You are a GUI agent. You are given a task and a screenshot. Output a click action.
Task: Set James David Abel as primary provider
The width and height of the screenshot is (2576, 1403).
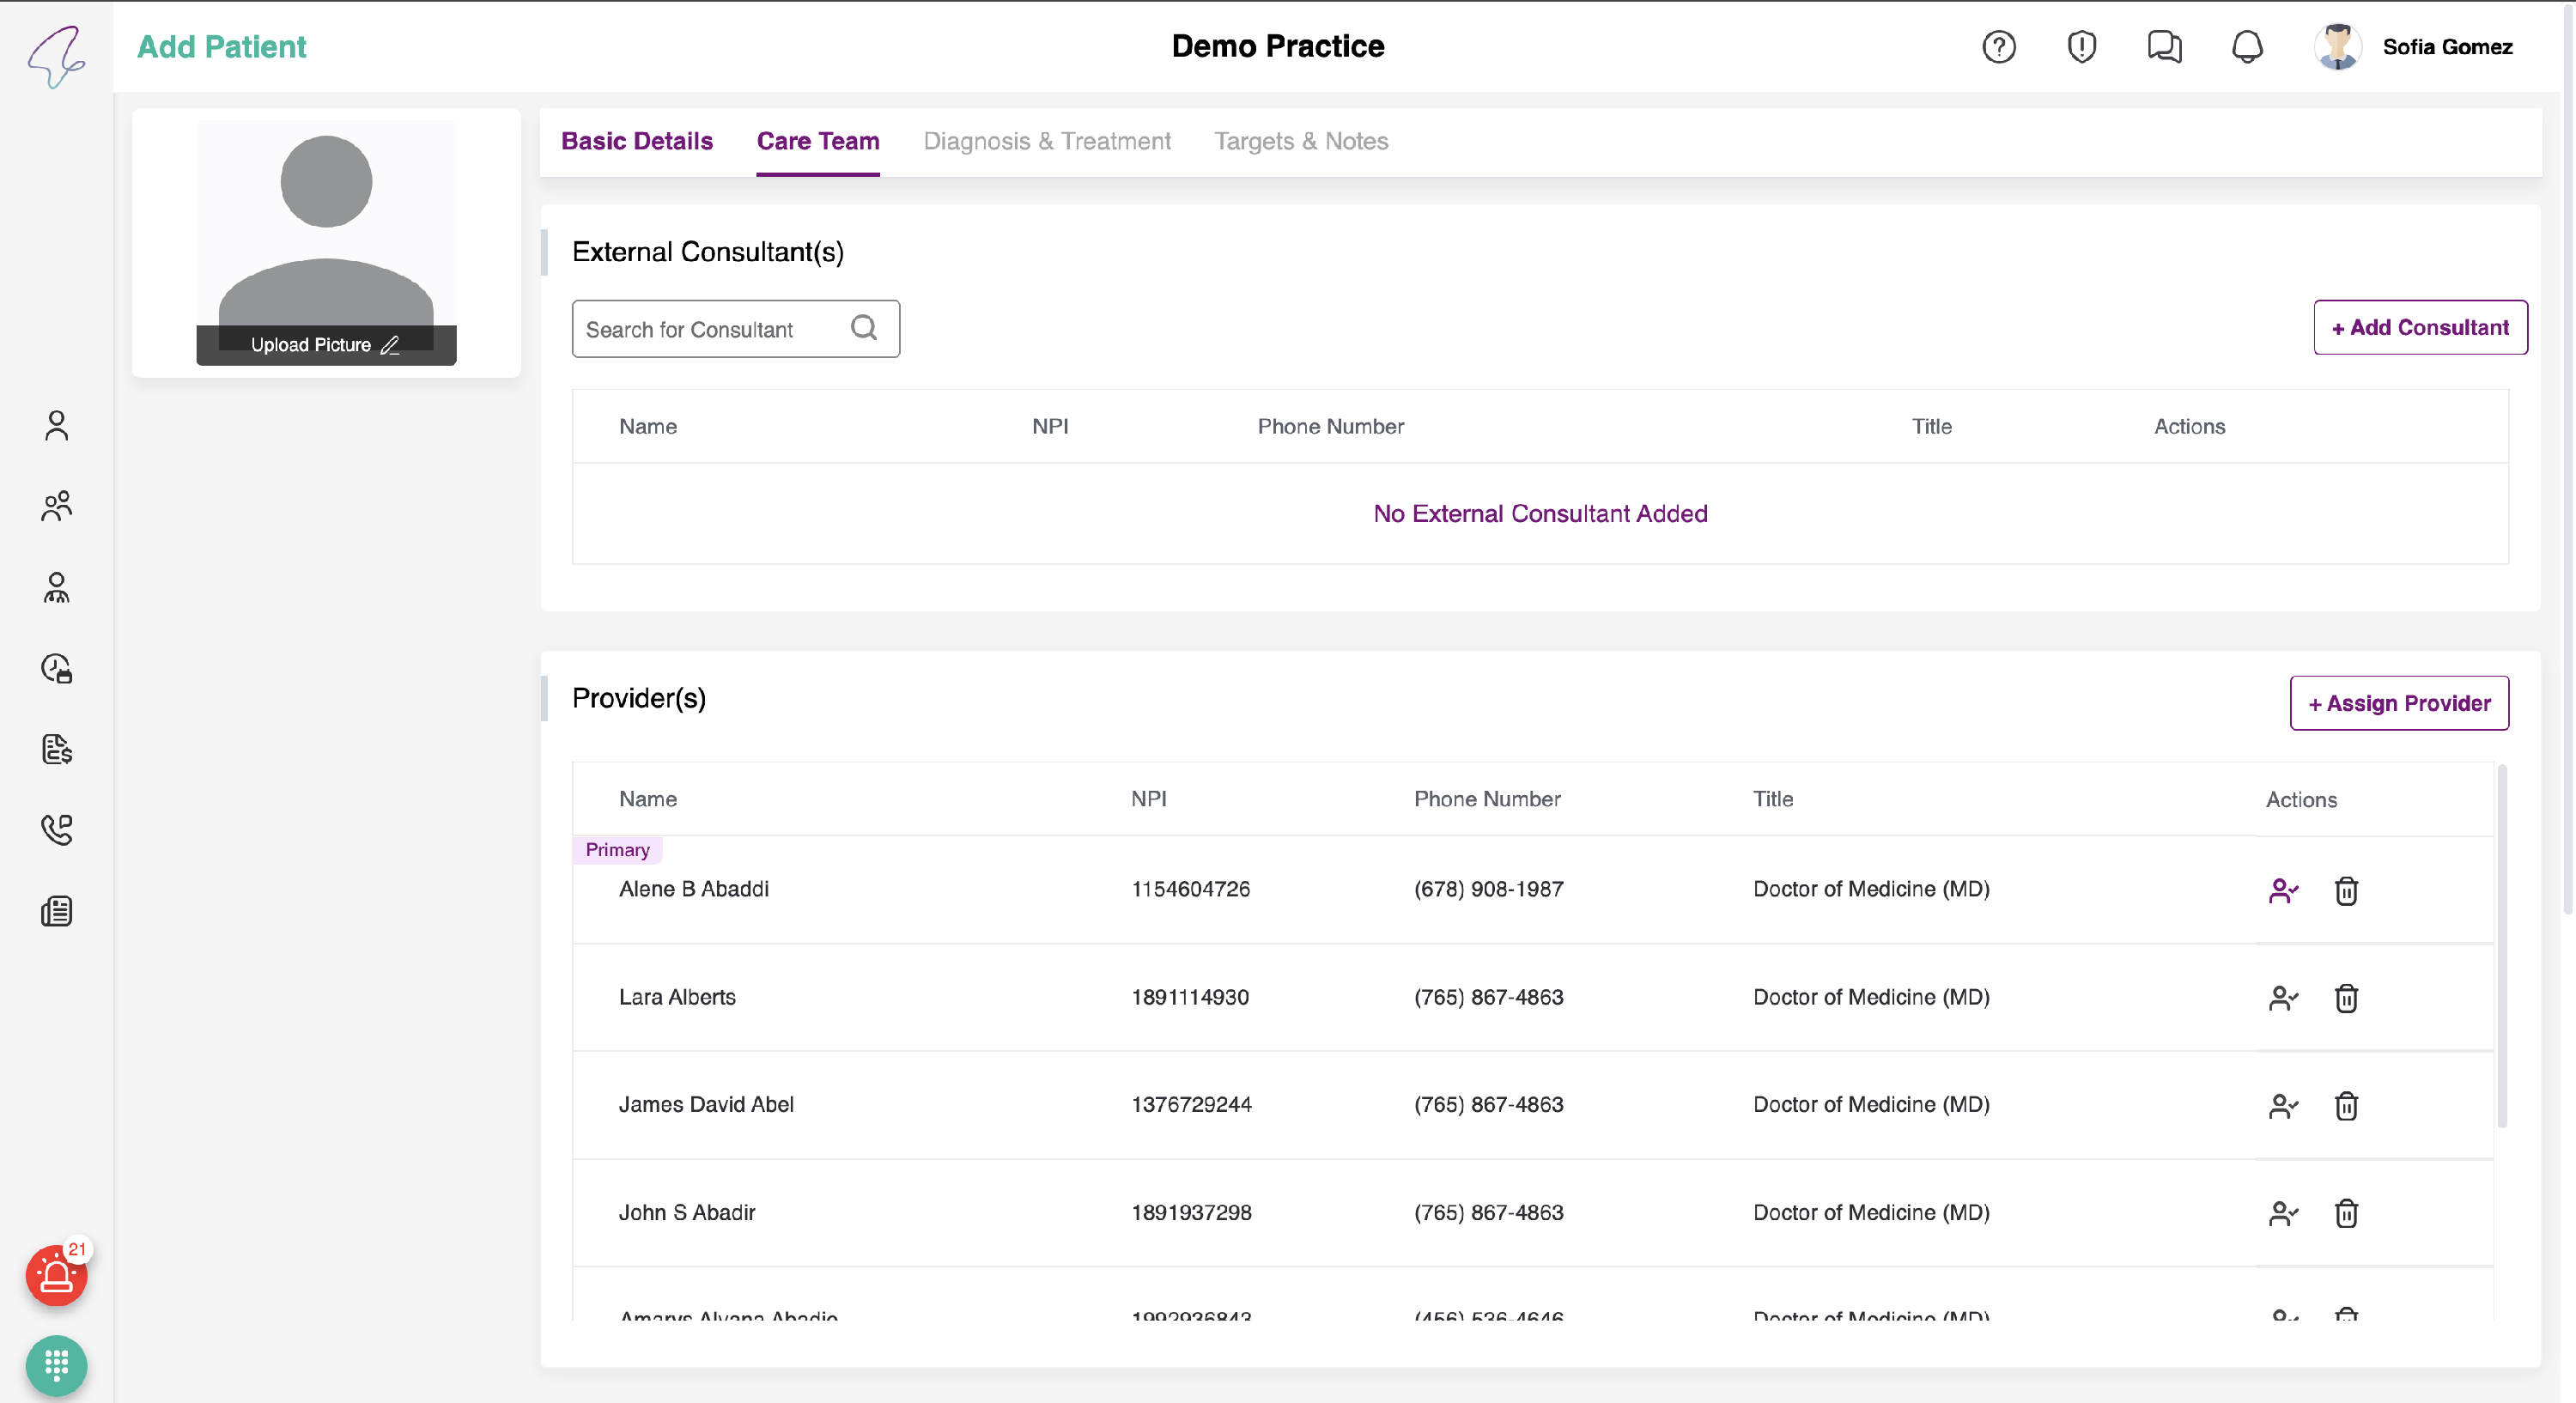(2283, 1106)
